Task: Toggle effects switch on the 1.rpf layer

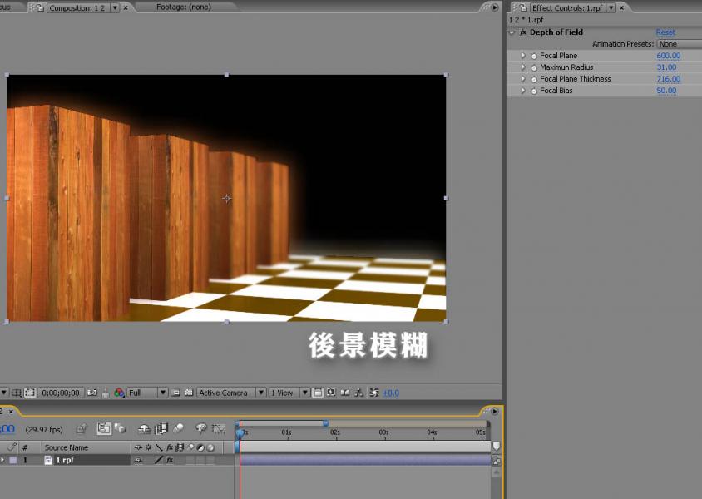Action: pos(169,460)
